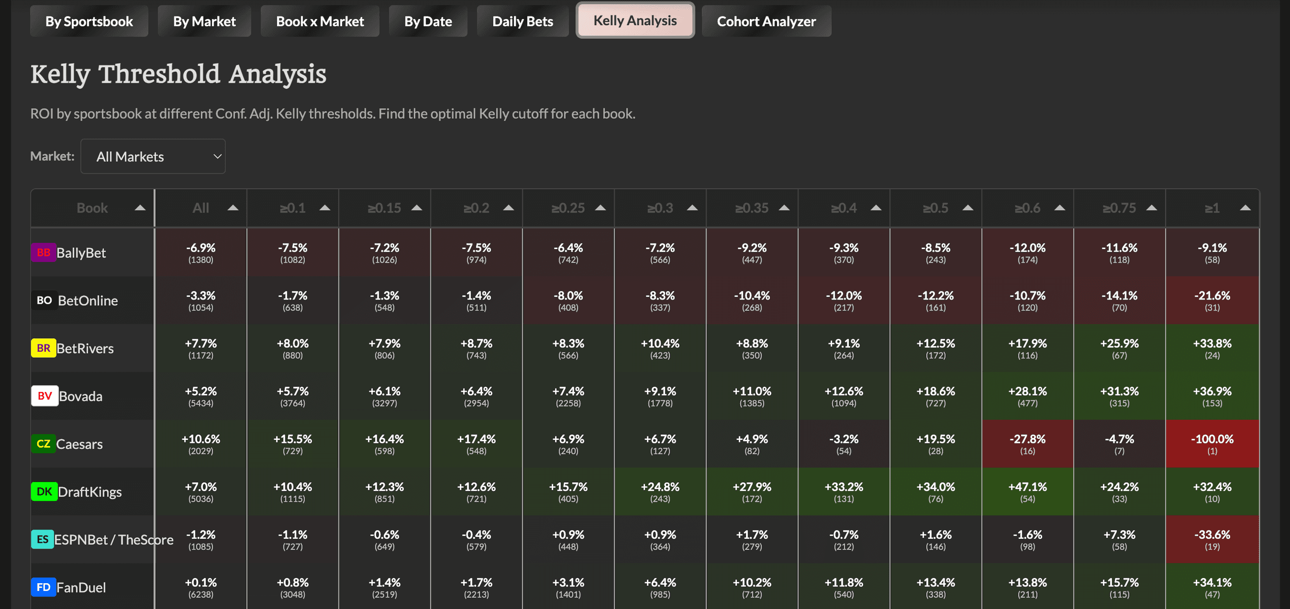Sort by the Book column arrow

pyautogui.click(x=140, y=208)
